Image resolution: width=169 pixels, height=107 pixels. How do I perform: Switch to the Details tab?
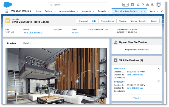tap(27, 43)
